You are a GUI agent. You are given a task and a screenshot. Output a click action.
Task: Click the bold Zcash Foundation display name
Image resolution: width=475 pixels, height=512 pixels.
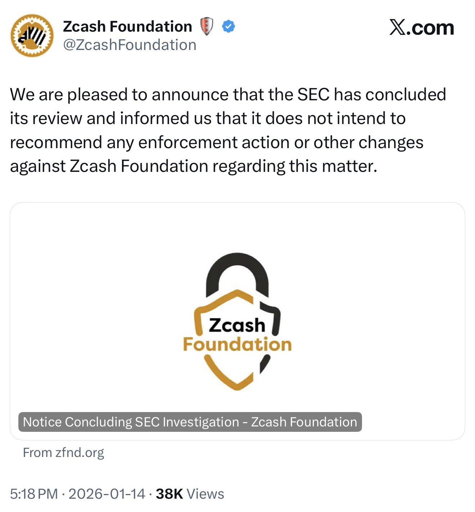pos(127,27)
